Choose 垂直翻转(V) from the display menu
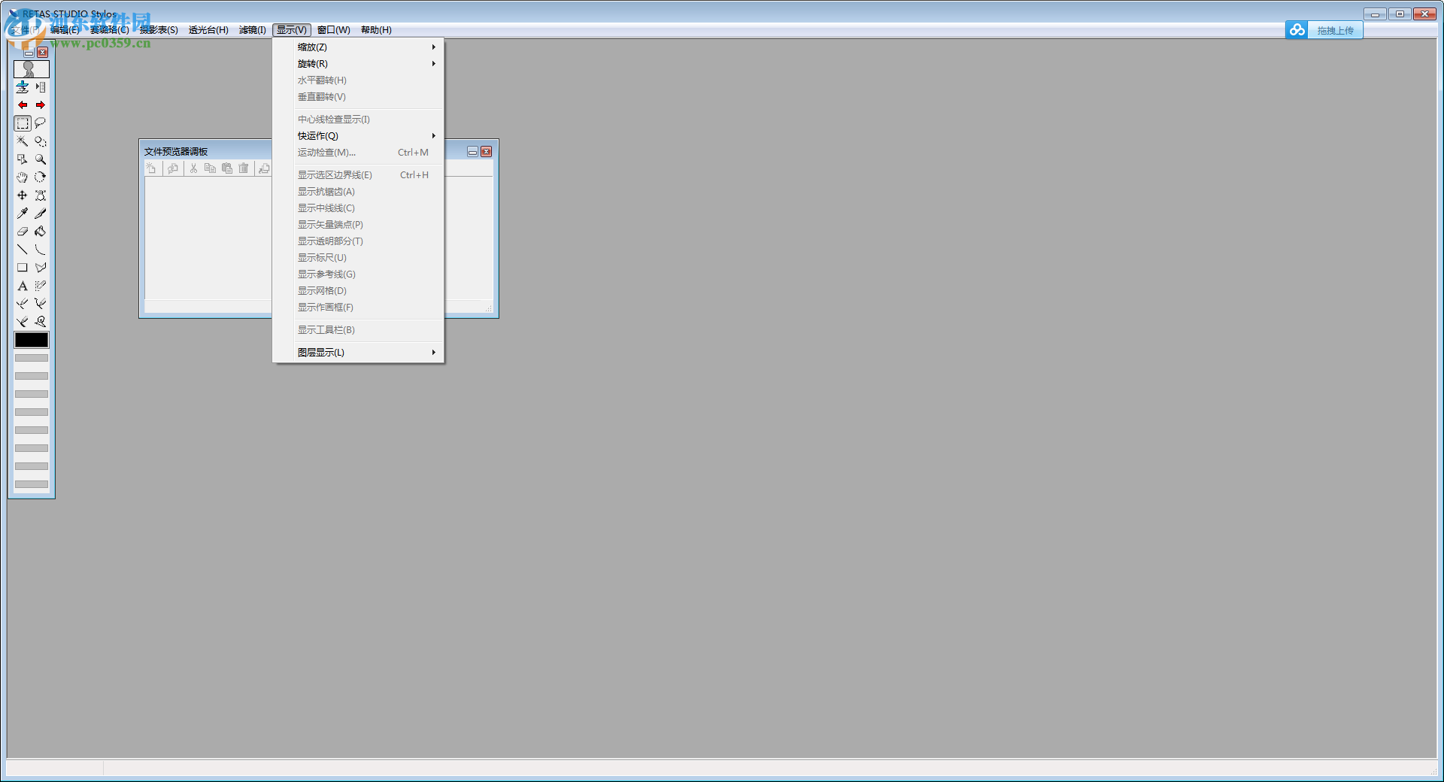The width and height of the screenshot is (1444, 782). 359,97
